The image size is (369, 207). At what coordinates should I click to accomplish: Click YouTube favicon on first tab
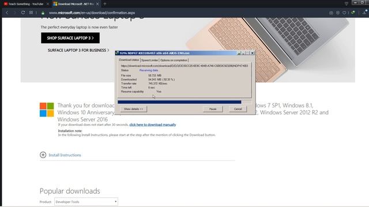(x=6, y=4)
